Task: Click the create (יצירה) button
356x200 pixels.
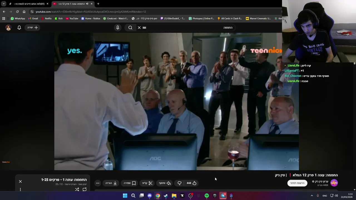Action: (x=33, y=27)
